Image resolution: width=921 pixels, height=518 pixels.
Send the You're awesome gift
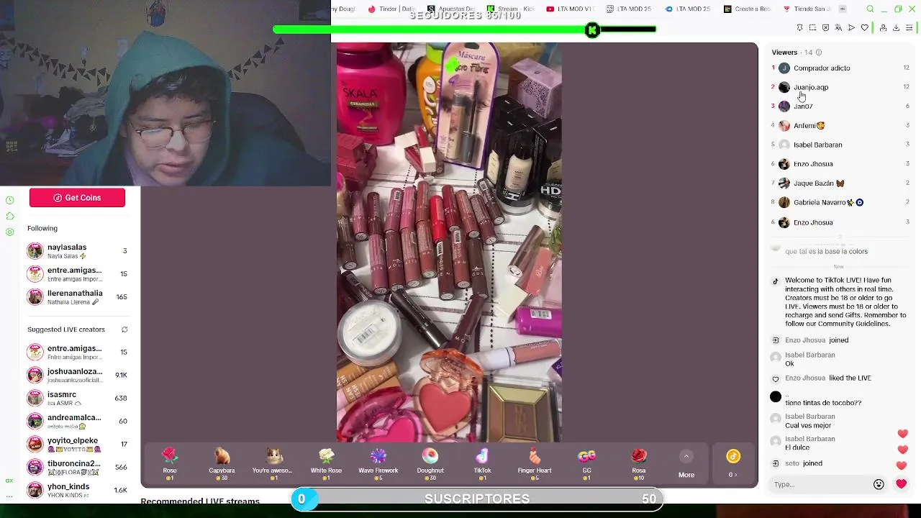coord(273,463)
